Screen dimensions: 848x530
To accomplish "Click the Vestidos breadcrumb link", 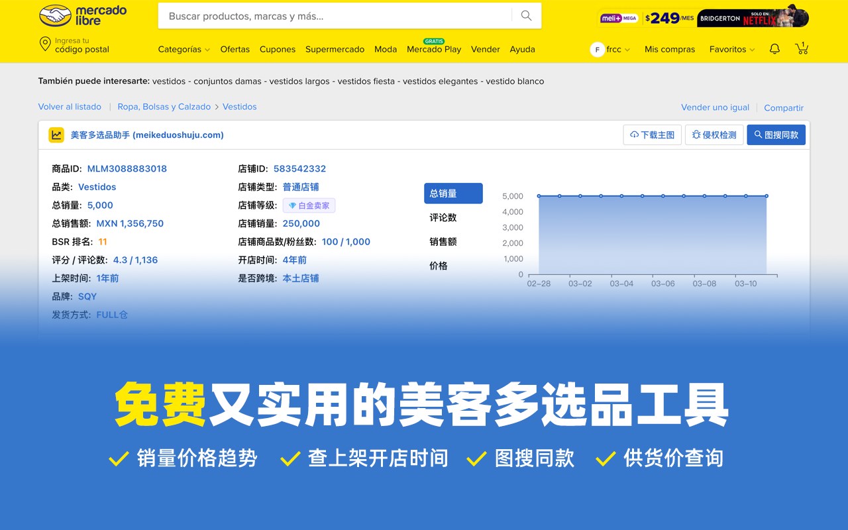I will click(x=239, y=107).
